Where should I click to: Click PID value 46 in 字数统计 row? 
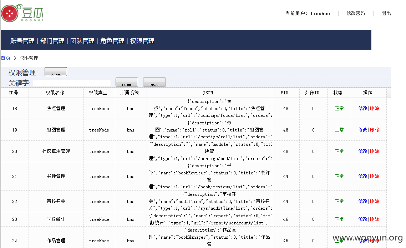pos(286,219)
